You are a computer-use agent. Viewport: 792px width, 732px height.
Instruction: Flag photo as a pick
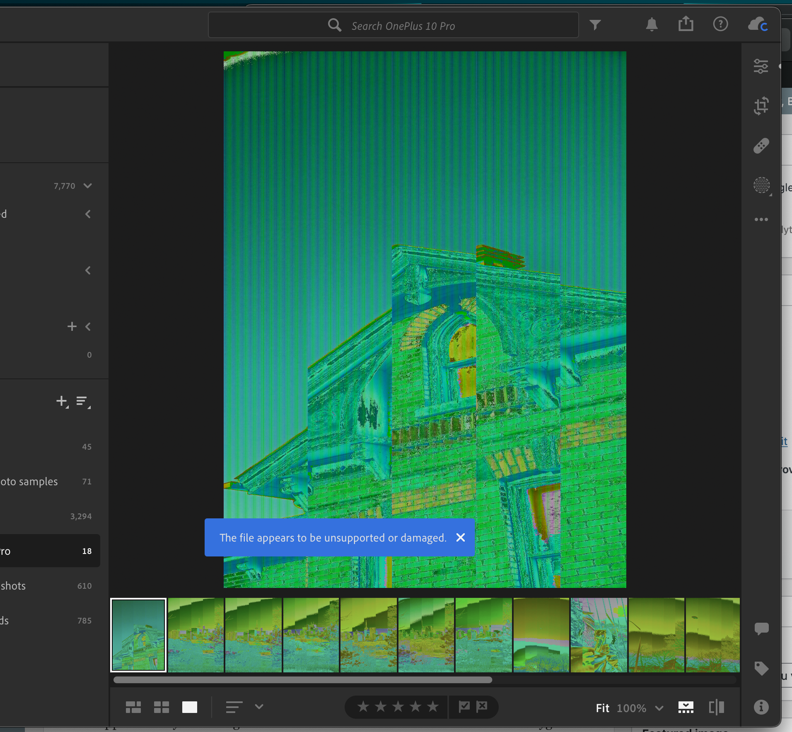(x=464, y=706)
